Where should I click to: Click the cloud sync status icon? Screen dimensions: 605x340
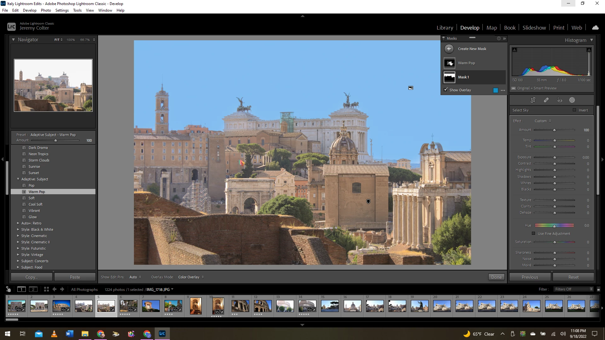point(595,28)
